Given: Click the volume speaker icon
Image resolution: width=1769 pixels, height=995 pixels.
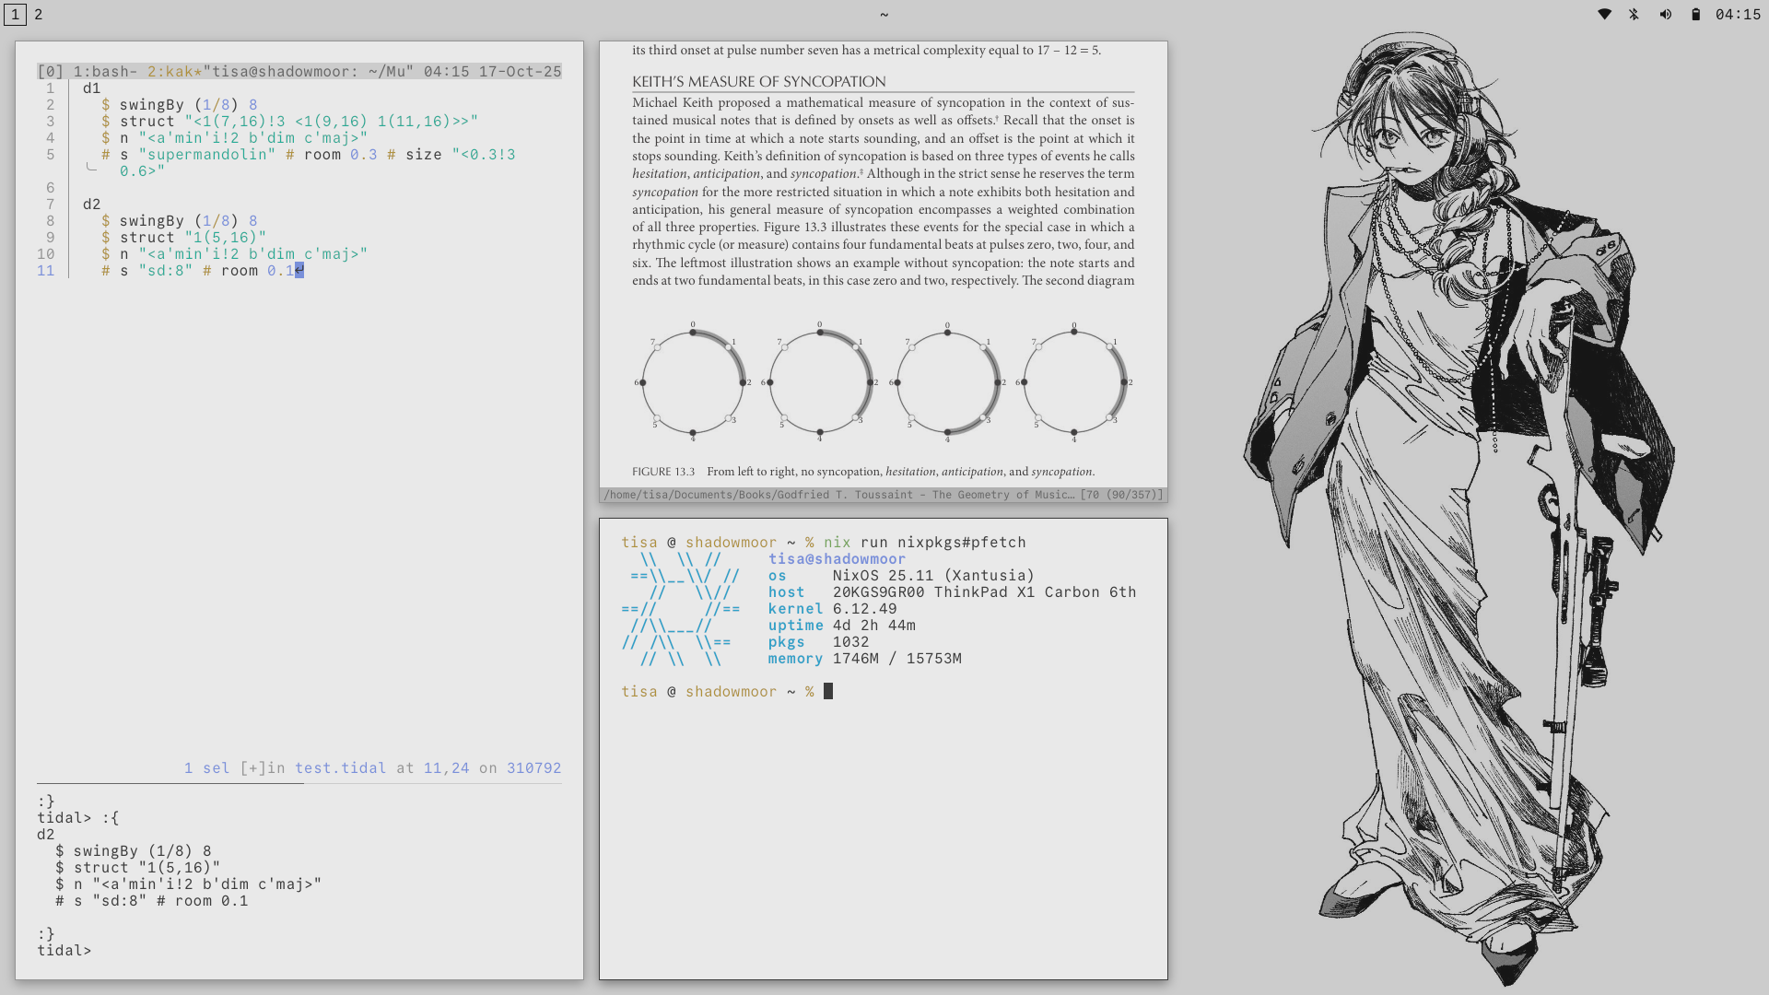Looking at the screenshot, I should click(1665, 14).
